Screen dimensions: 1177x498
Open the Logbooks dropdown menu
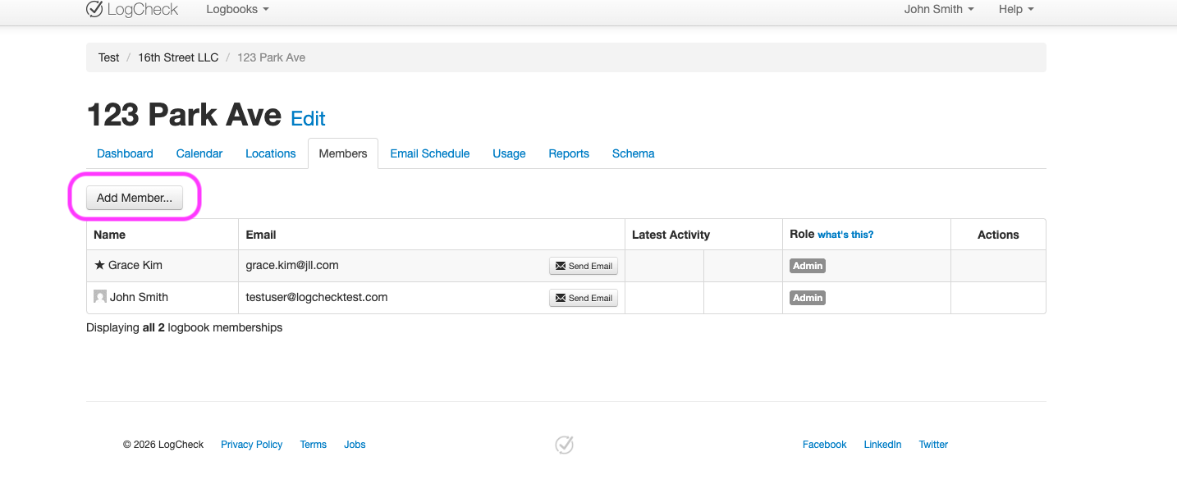(237, 9)
